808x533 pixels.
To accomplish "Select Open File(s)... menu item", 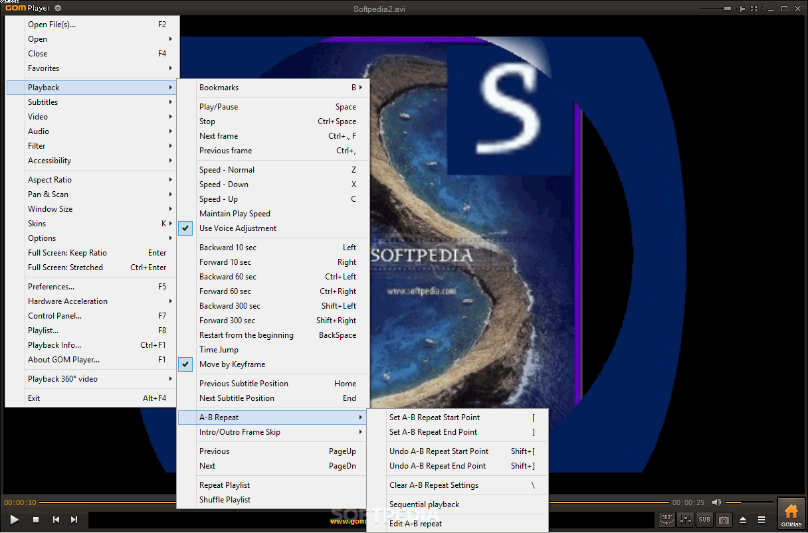I will pos(91,25).
